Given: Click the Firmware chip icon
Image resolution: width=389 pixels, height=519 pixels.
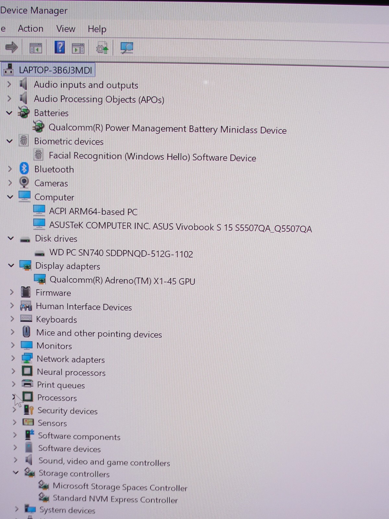Looking at the screenshot, I should (x=26, y=292).
